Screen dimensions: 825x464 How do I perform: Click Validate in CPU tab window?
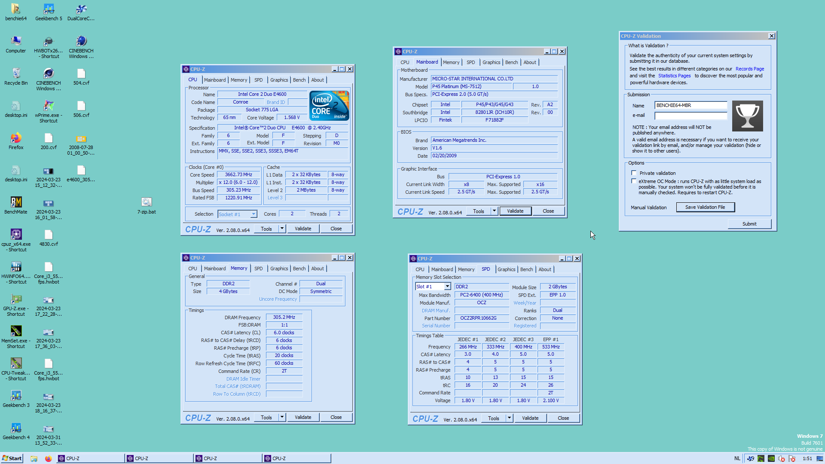pyautogui.click(x=303, y=229)
